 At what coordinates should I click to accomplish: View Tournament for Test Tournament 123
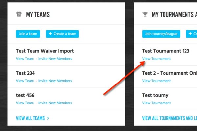157,59
